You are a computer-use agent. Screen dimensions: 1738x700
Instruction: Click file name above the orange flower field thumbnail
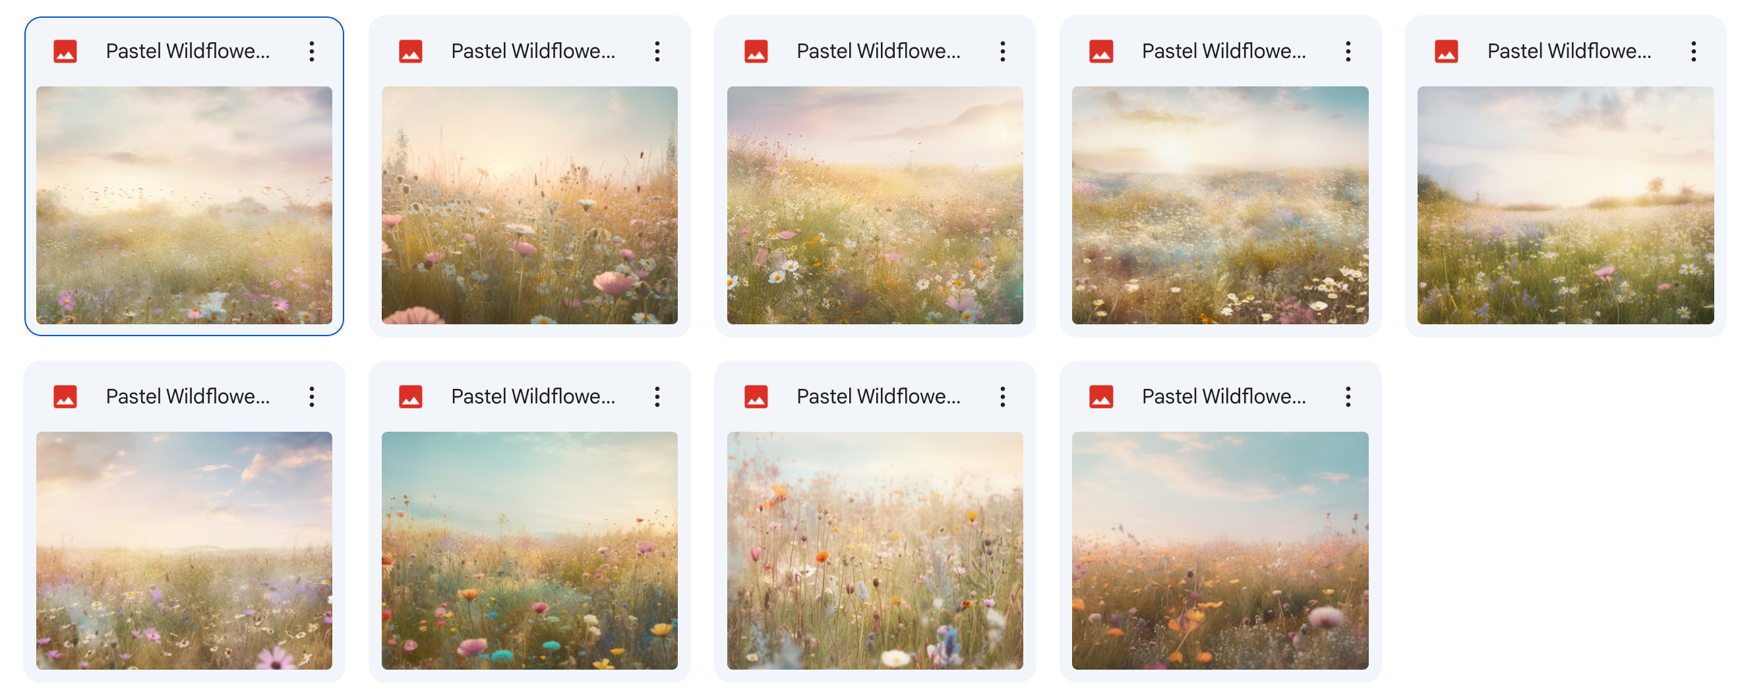pyautogui.click(x=1224, y=397)
